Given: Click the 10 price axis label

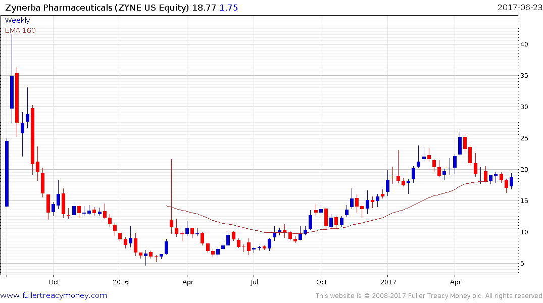Looking at the screenshot, I should 524,232.
